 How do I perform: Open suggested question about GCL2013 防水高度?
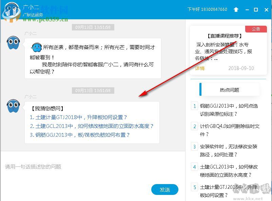tap(92, 127)
